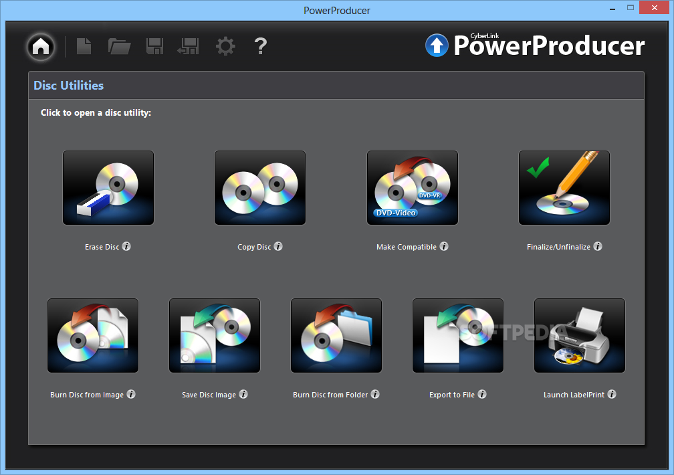Show info for Save Disc Image
This screenshot has width=674, height=475.
tap(243, 394)
